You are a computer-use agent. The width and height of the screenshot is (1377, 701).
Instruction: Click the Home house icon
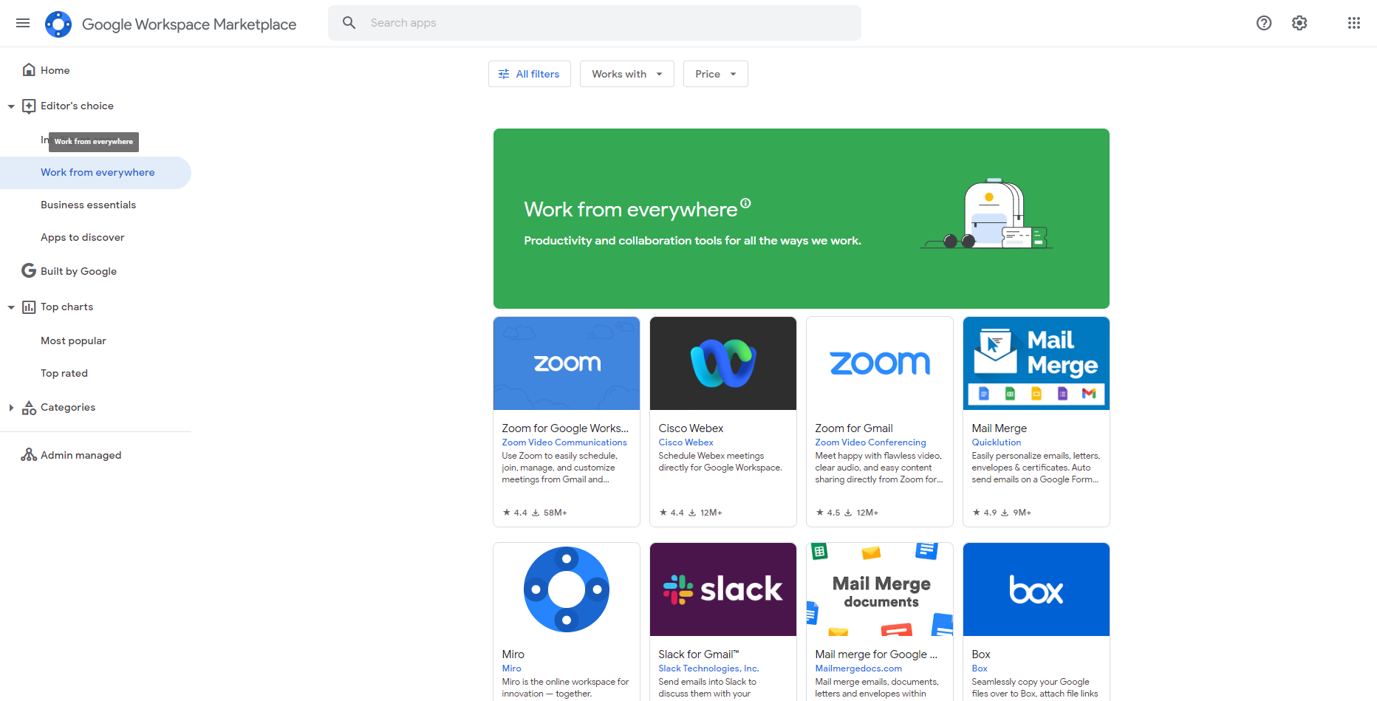click(x=29, y=69)
